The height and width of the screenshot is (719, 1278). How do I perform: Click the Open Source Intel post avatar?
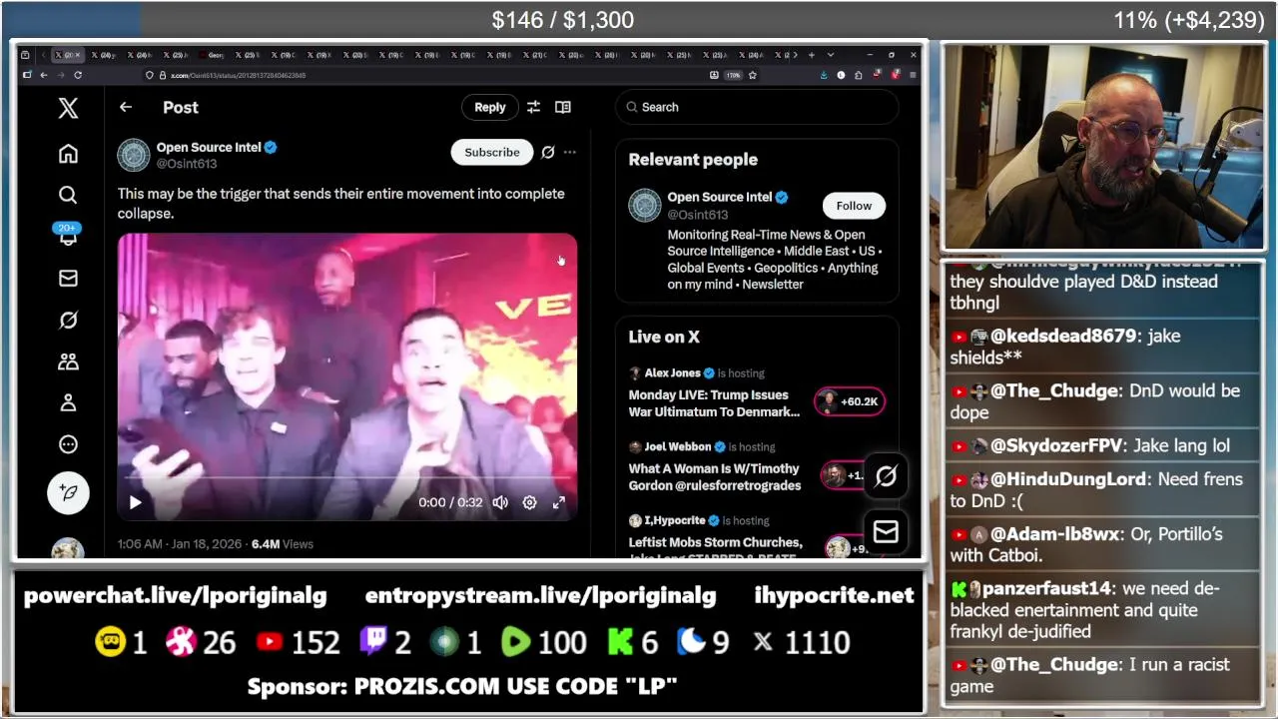134,155
